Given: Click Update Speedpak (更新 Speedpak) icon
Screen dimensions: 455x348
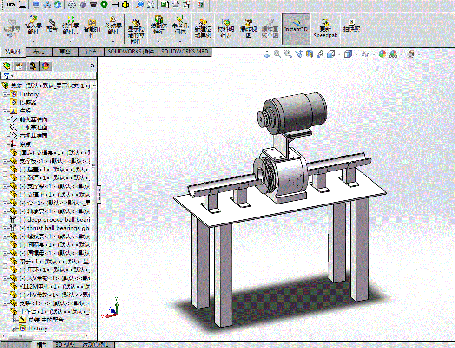Looking at the screenshot, I should click(x=325, y=22).
